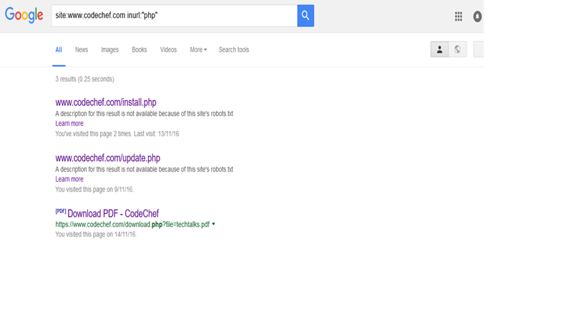586x329 pixels.
Task: Select the All results tab
Action: 59,49
